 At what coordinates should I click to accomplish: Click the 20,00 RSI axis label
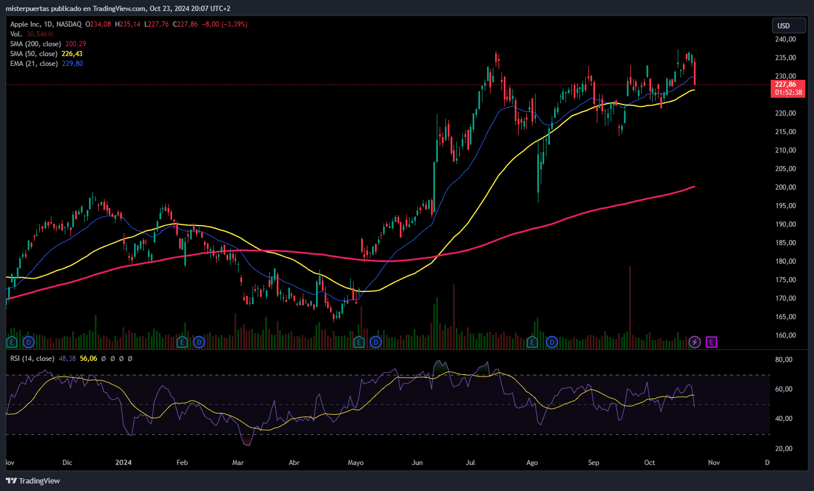(783, 449)
